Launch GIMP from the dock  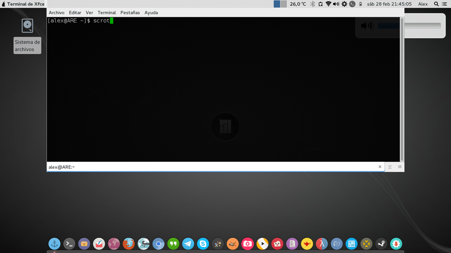pyautogui.click(x=233, y=244)
